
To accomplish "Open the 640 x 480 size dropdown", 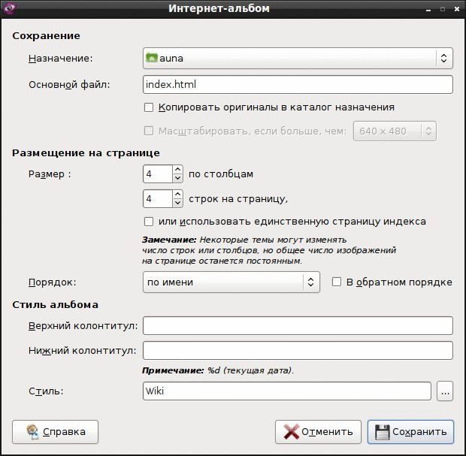I will 395,131.
